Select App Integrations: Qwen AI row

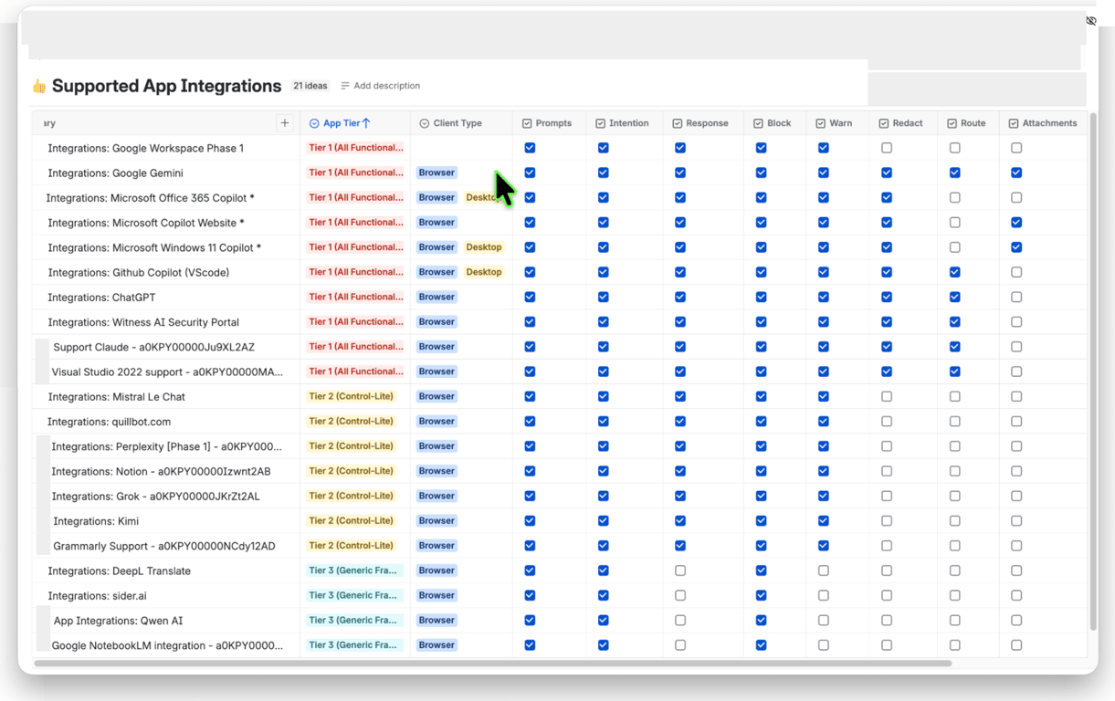118,621
